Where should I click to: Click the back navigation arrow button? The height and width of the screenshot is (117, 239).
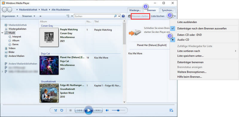(4, 10)
